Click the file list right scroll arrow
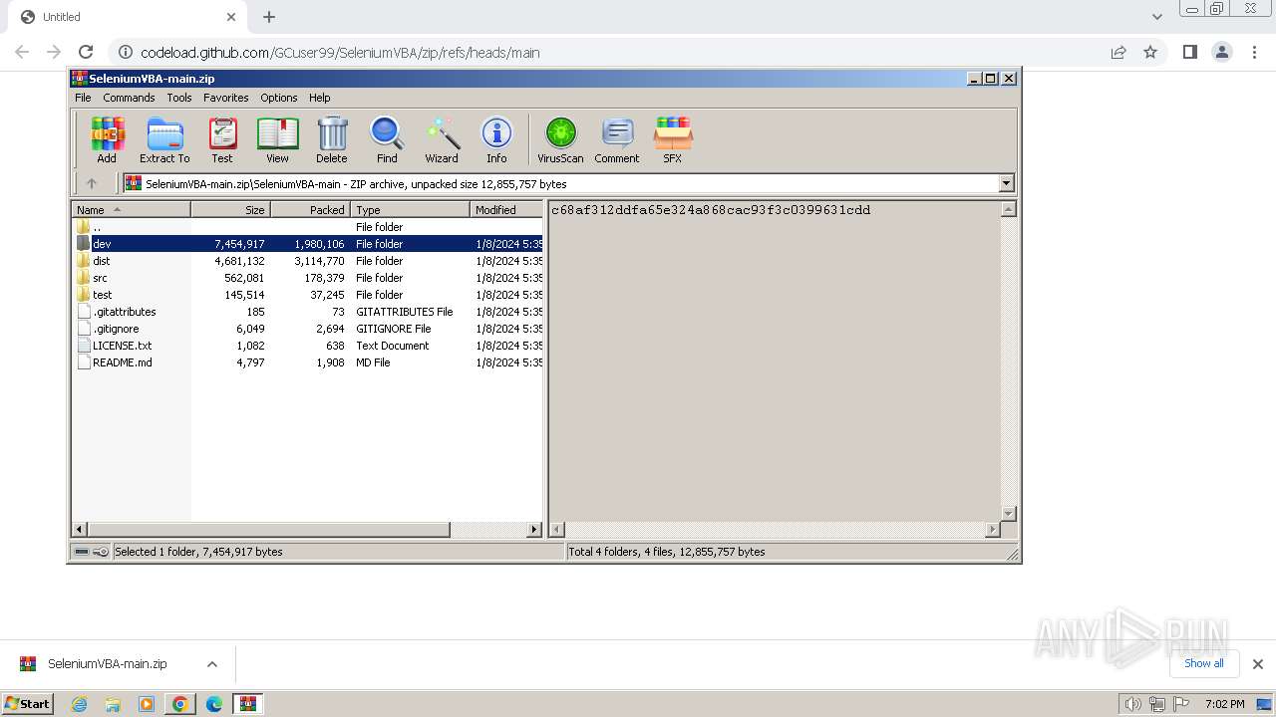The width and height of the screenshot is (1276, 717). tap(534, 530)
